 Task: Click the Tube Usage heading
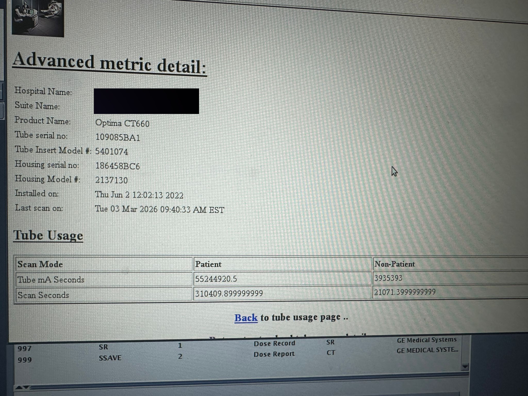pyautogui.click(x=48, y=235)
